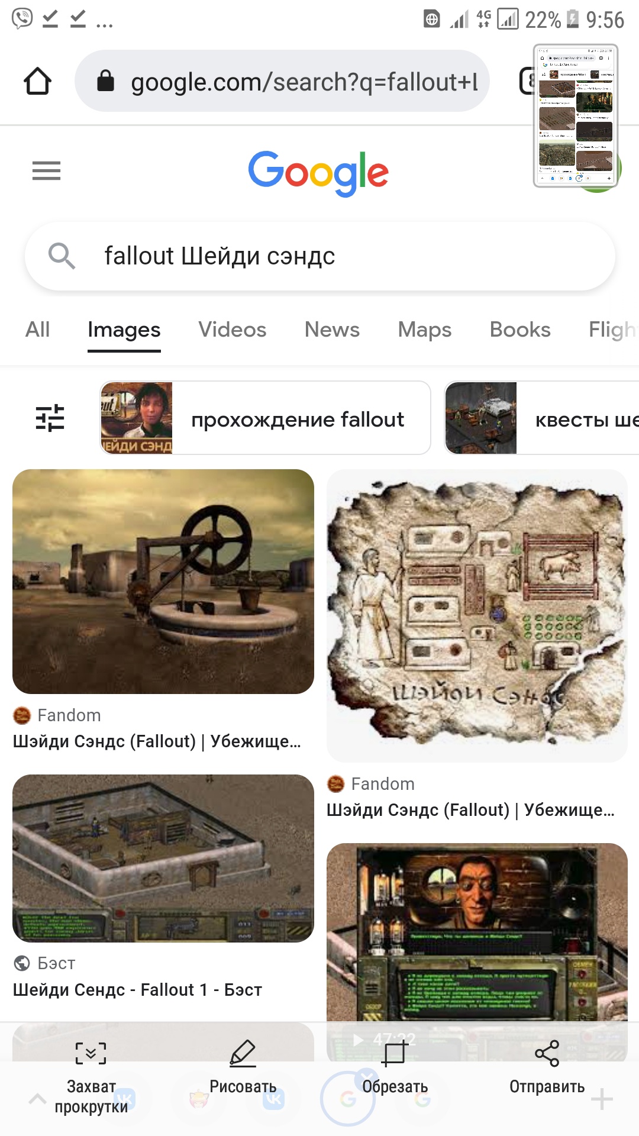Viewport: 639px width, 1136px height.
Task: Switch to the Videos tab
Action: pos(233,330)
